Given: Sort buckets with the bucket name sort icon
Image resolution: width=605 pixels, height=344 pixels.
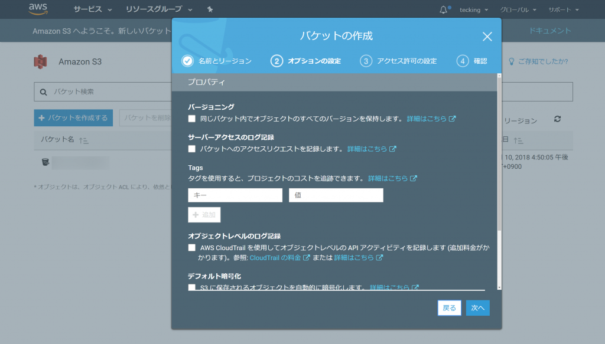Looking at the screenshot, I should [x=84, y=140].
